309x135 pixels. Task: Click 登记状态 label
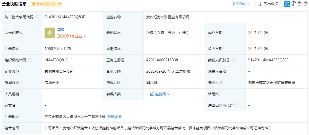click(114, 33)
